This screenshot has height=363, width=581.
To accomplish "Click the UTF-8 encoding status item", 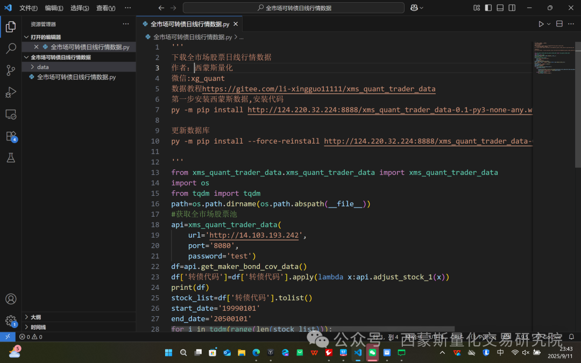I will 436,337.
